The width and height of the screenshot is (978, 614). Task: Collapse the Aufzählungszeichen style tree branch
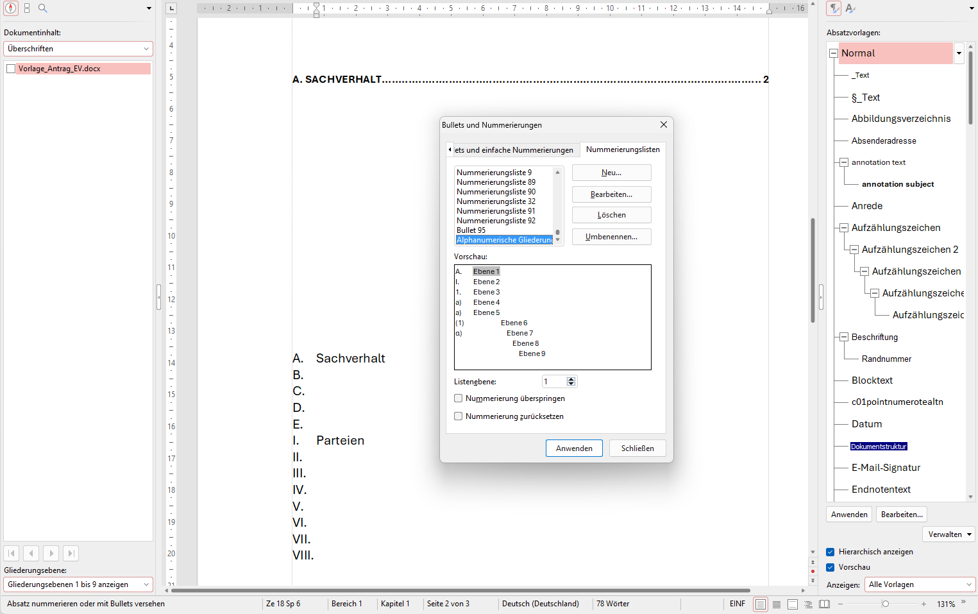pyautogui.click(x=844, y=227)
